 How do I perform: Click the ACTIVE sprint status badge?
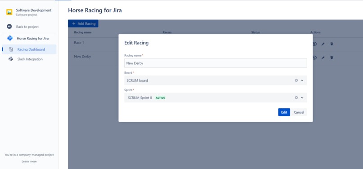pos(160,98)
